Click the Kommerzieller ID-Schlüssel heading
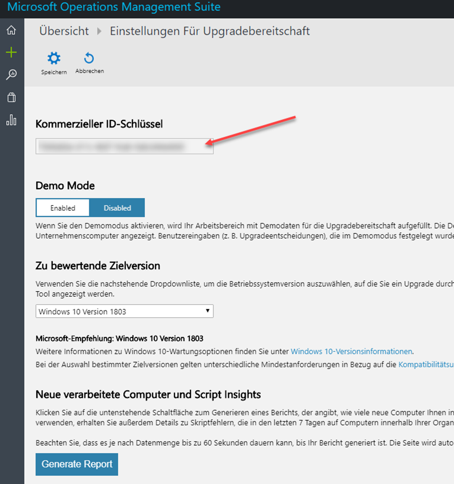 pyautogui.click(x=99, y=124)
